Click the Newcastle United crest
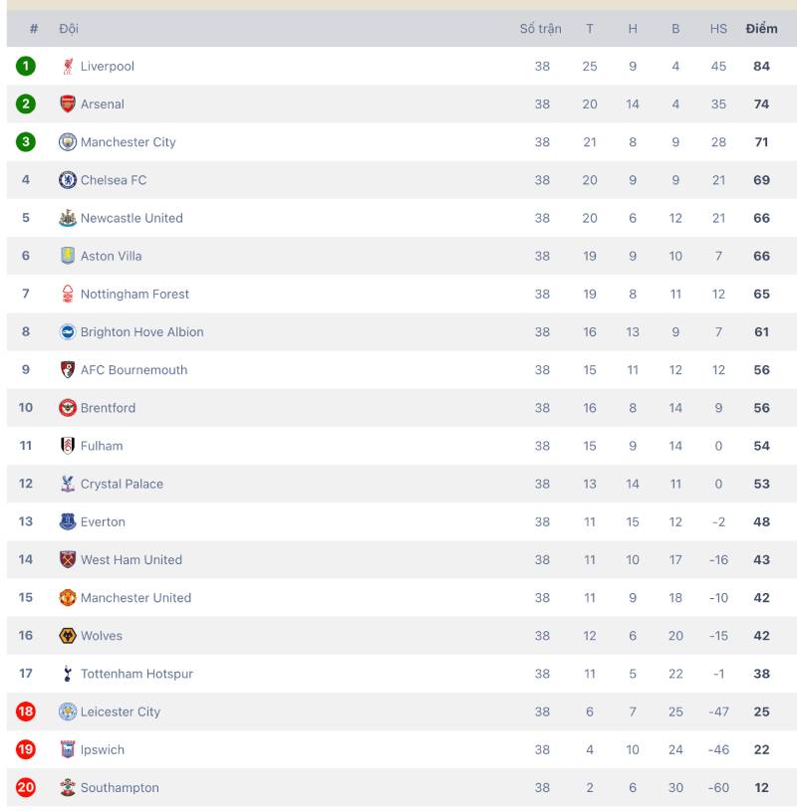This screenshot has width=797, height=811. 68,218
